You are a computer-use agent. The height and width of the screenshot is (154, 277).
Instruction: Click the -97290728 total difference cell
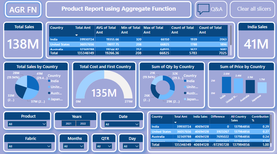coord(220,145)
